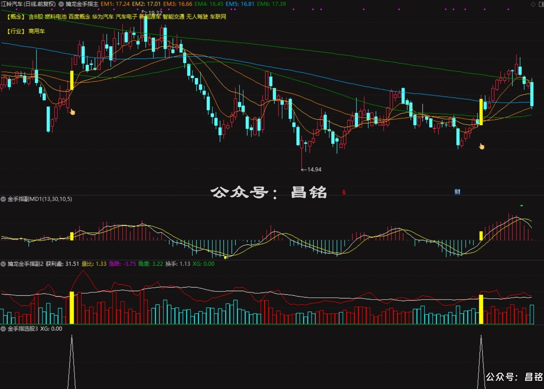Image resolution: width=544 pixels, height=389 pixels.
Task: Open the blue 财 finance marker
Action: click(x=457, y=192)
